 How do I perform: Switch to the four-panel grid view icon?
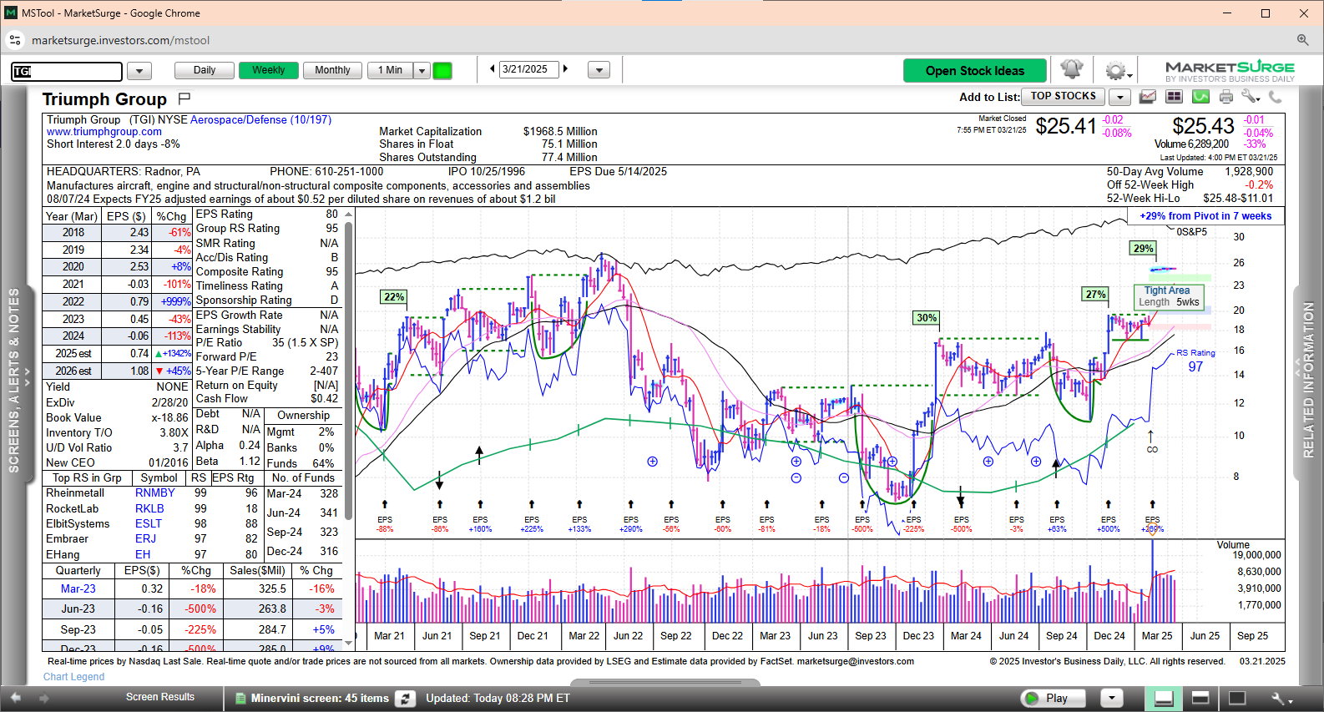[x=1174, y=97]
